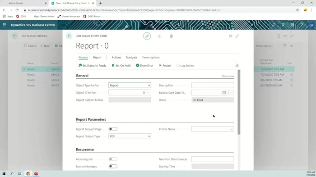Image resolution: width=316 pixels, height=177 pixels.
Task: Open O365 Portal bookmark
Action: click(x=92, y=16)
